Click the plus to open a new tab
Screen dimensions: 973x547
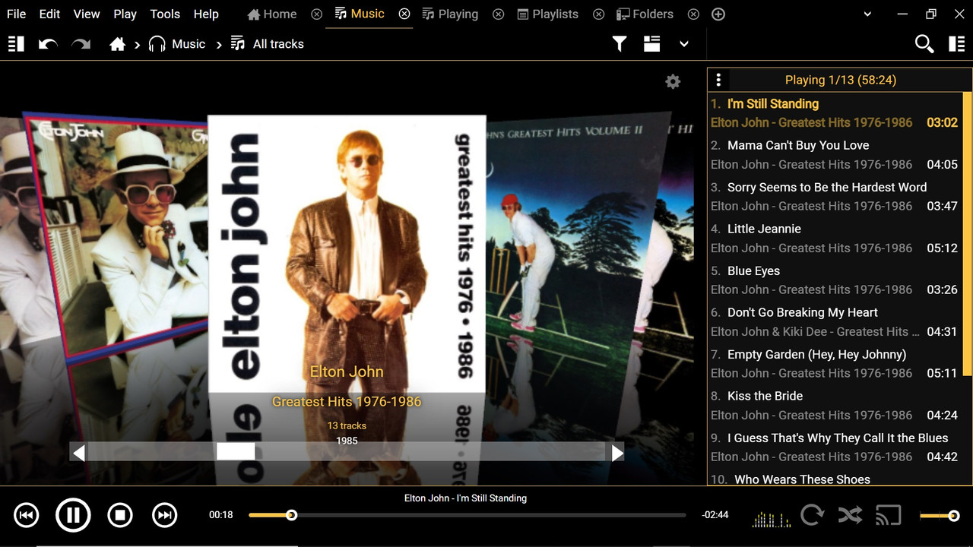pos(718,14)
